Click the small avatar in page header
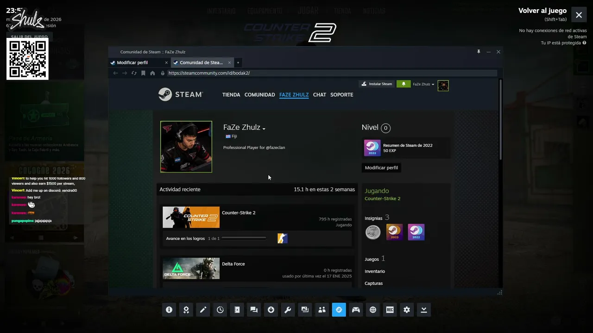 pos(443,86)
